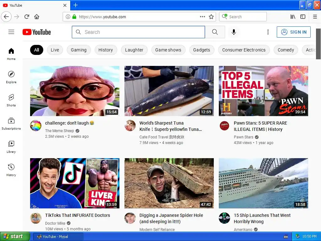This screenshot has width=321, height=241.
Task: Open the browser Library icon
Action: (293, 17)
